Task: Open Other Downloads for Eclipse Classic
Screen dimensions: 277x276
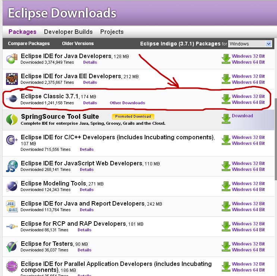Action: [x=128, y=103]
